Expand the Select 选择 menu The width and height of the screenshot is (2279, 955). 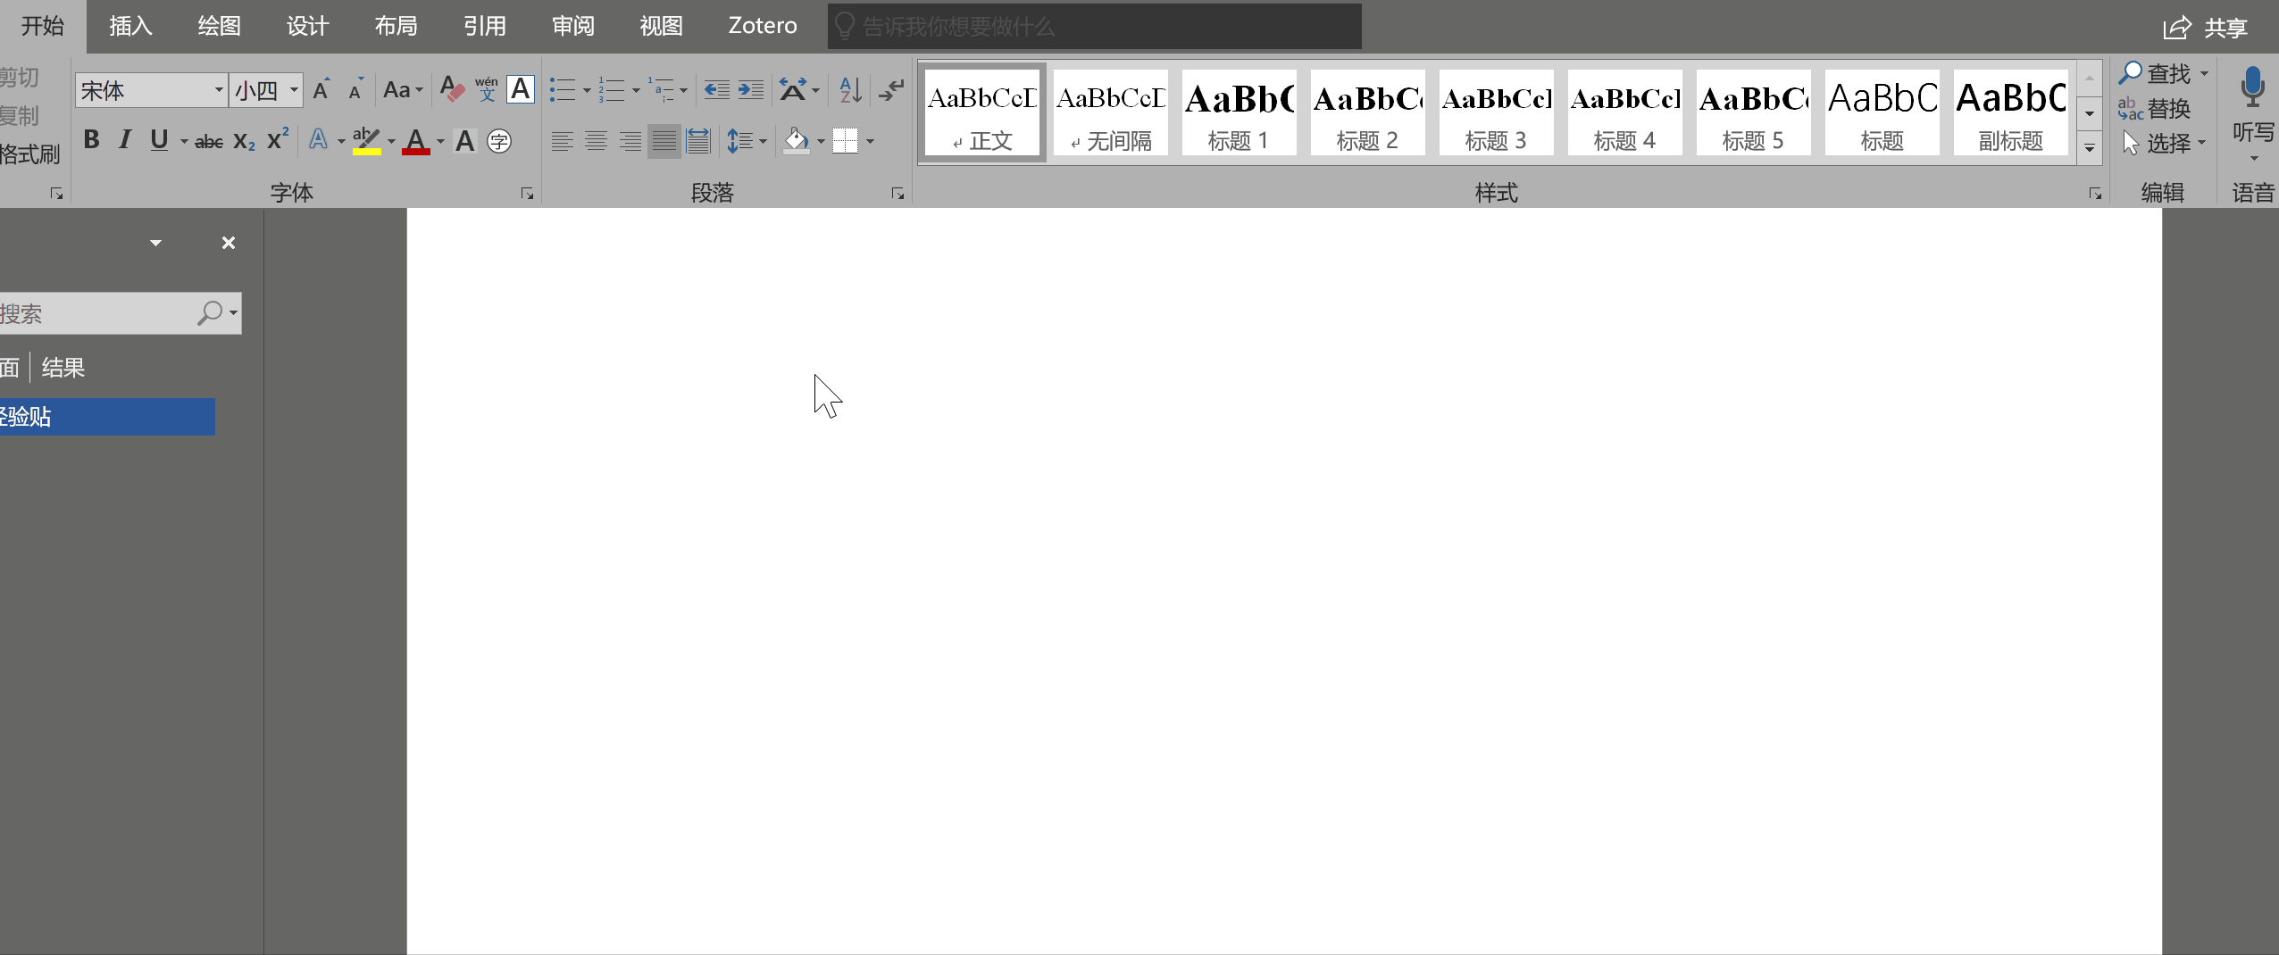coord(2165,143)
